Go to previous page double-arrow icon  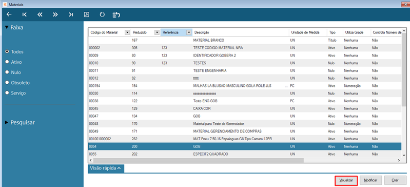[x=40, y=15]
